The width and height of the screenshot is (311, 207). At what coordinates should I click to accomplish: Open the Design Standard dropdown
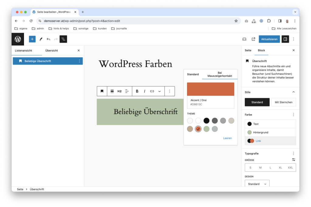(257, 184)
